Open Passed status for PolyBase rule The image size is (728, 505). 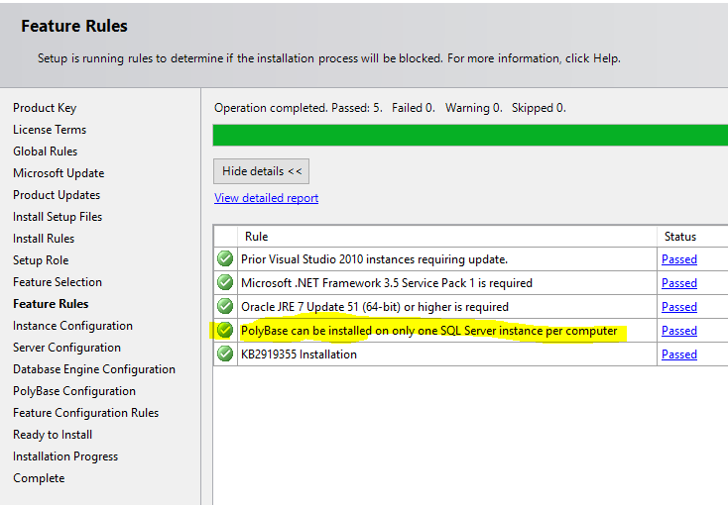tap(678, 331)
